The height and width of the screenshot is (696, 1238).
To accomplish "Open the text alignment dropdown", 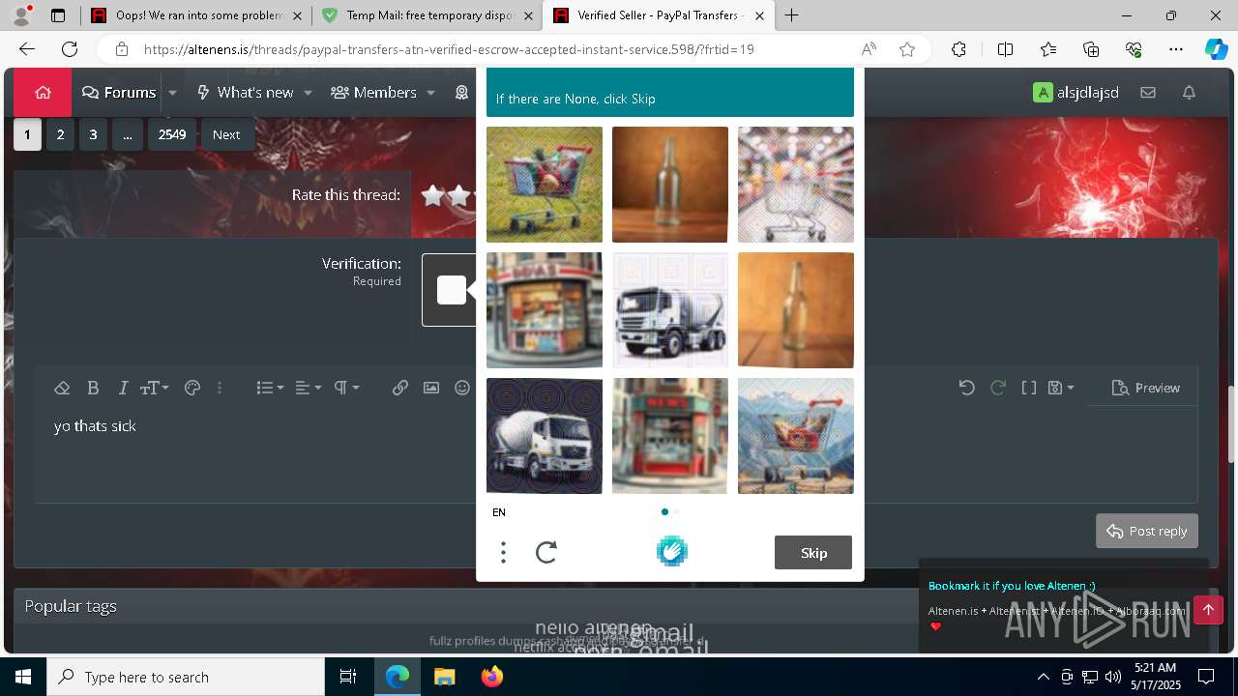I will [309, 388].
